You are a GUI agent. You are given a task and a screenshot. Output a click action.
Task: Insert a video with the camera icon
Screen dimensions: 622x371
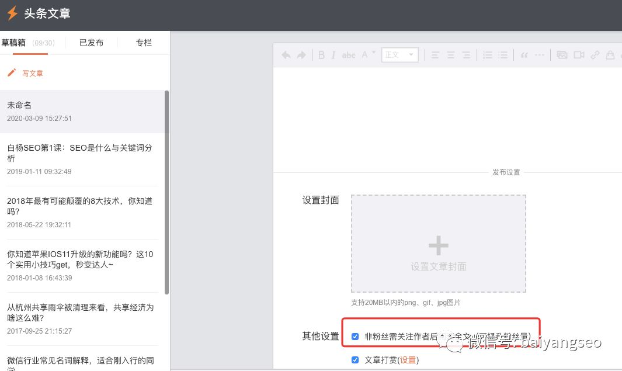click(x=579, y=55)
